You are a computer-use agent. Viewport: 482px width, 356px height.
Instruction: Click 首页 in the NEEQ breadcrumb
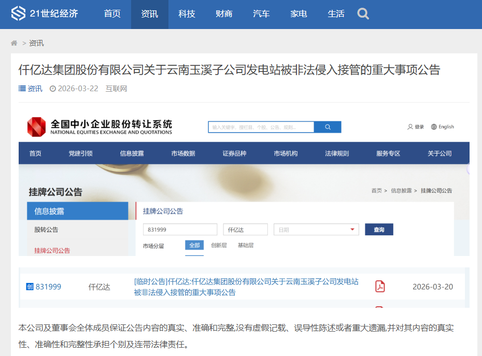coord(377,191)
